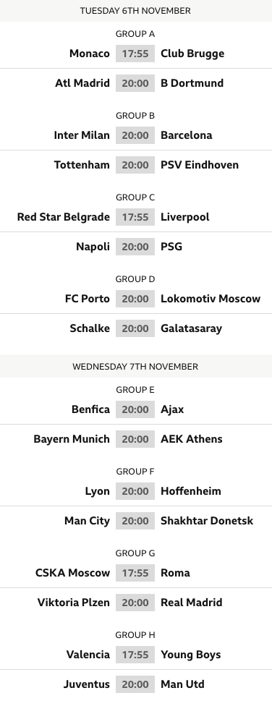
Task: Open the Monaco vs Club Brugge fixture
Action: [x=136, y=54]
